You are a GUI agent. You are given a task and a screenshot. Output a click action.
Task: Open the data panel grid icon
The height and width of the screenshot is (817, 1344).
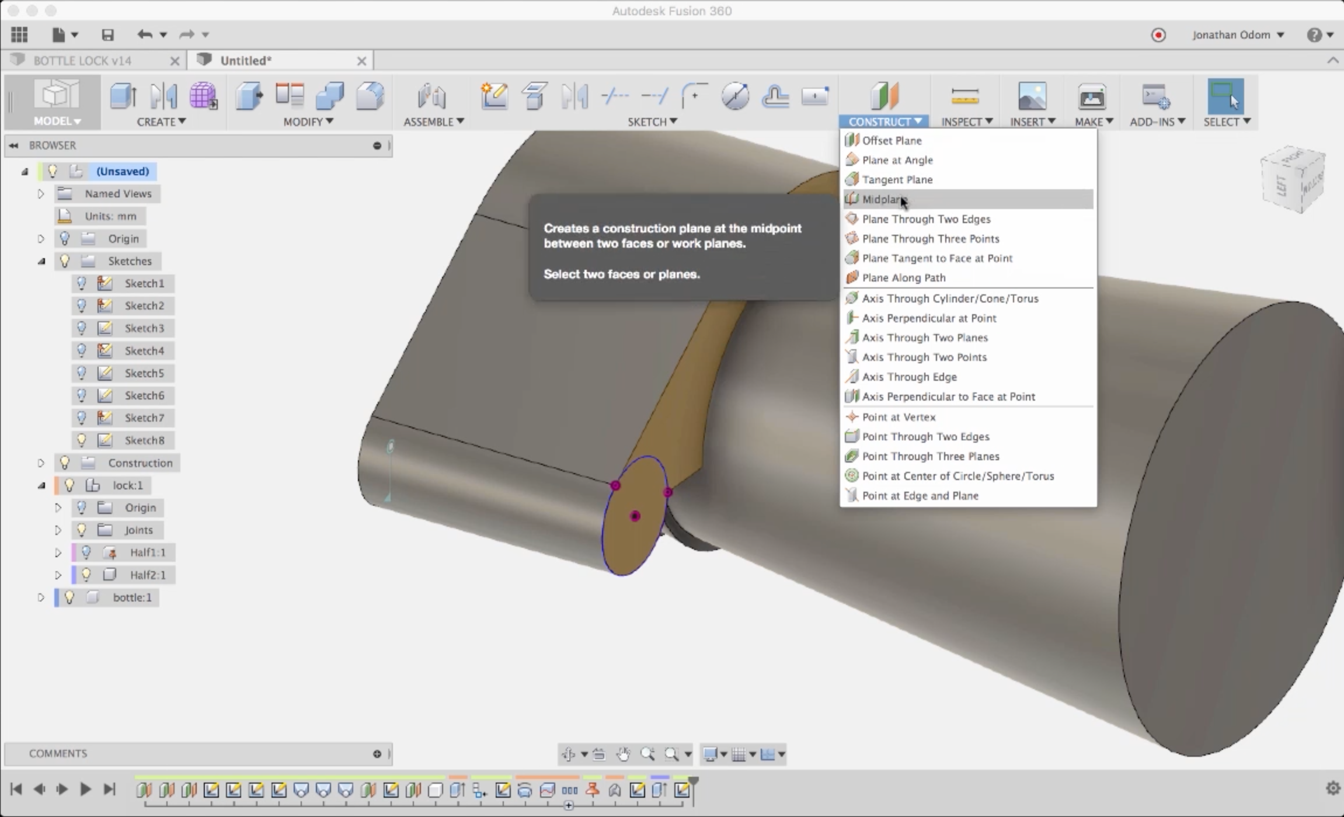(x=19, y=34)
